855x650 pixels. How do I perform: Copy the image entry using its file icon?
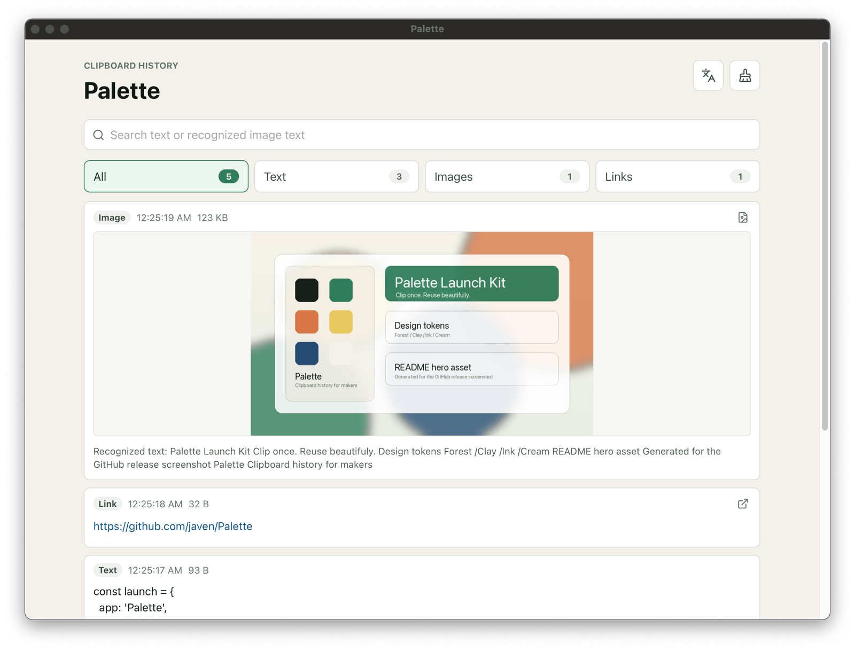tap(743, 218)
